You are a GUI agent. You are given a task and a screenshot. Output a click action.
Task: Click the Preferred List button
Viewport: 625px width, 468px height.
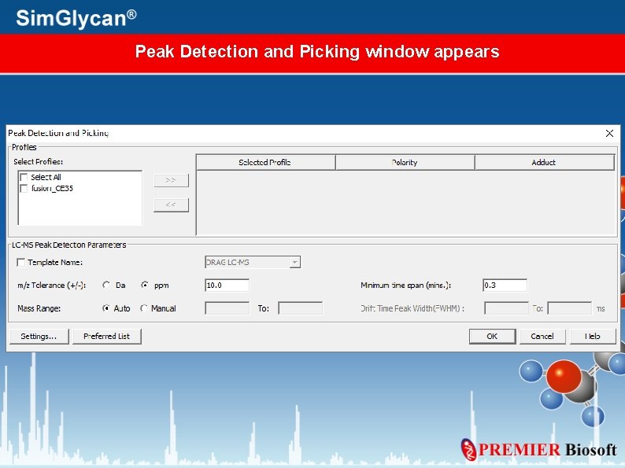pyautogui.click(x=107, y=336)
